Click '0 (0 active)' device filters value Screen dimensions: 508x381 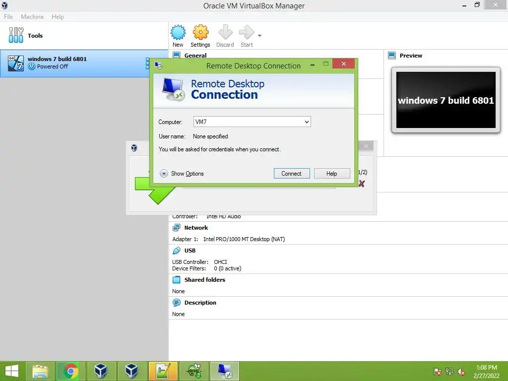227,268
